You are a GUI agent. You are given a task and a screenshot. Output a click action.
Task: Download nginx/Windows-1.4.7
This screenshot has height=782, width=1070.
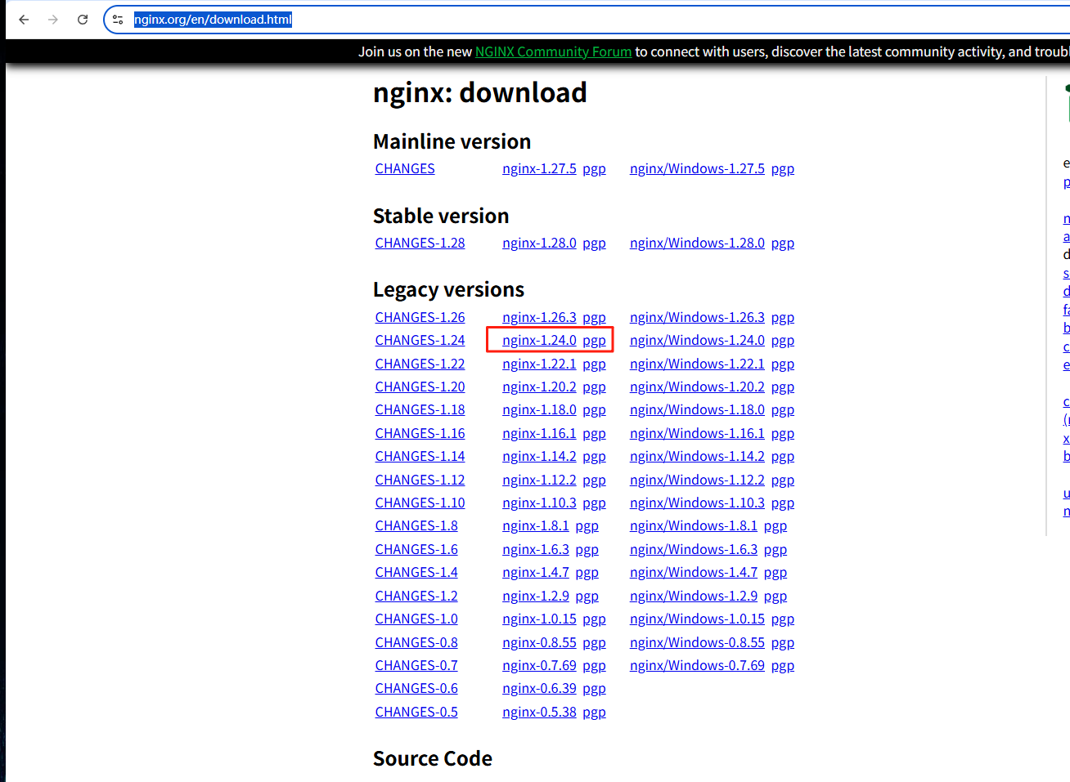[694, 572]
